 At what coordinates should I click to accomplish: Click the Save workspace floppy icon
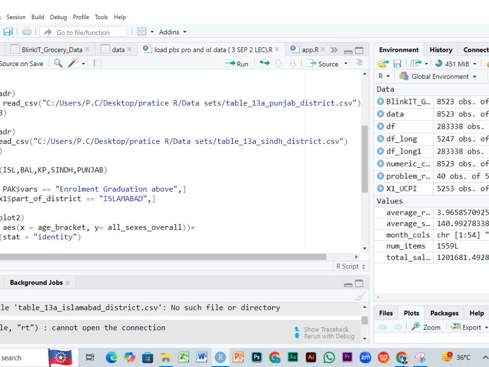point(397,64)
